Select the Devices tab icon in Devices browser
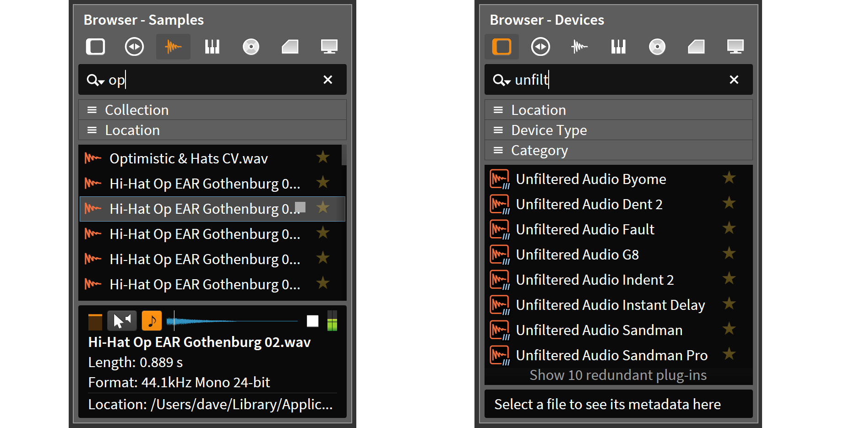Screen dimensions: 861x428 (x=501, y=47)
